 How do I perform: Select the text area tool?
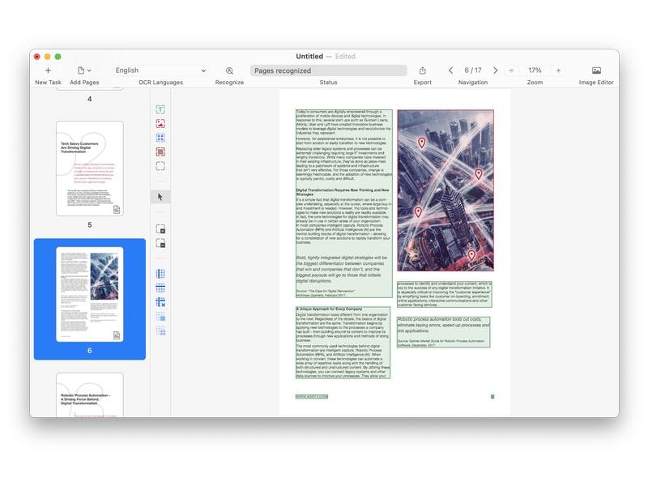click(160, 109)
